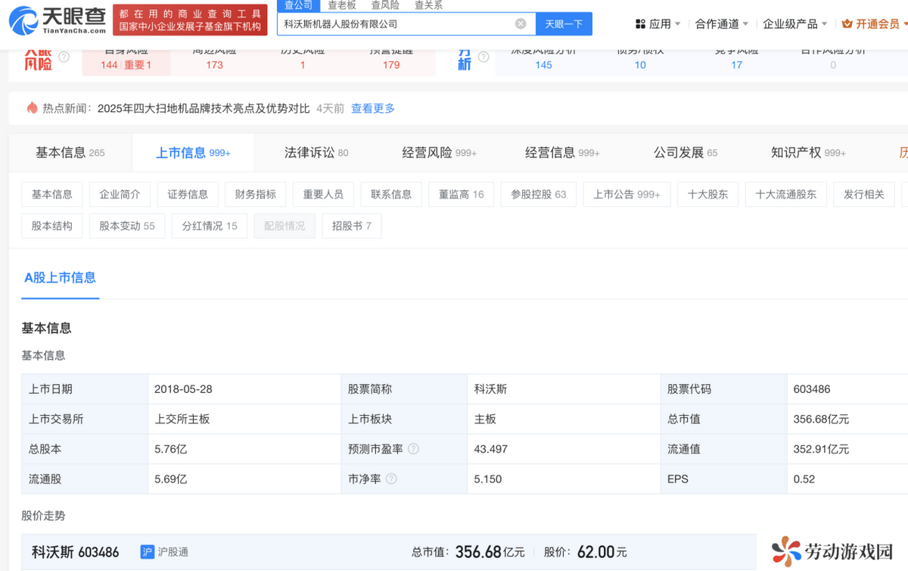Image resolution: width=908 pixels, height=571 pixels.
Task: Click the 招股书 7 button
Action: pyautogui.click(x=352, y=226)
